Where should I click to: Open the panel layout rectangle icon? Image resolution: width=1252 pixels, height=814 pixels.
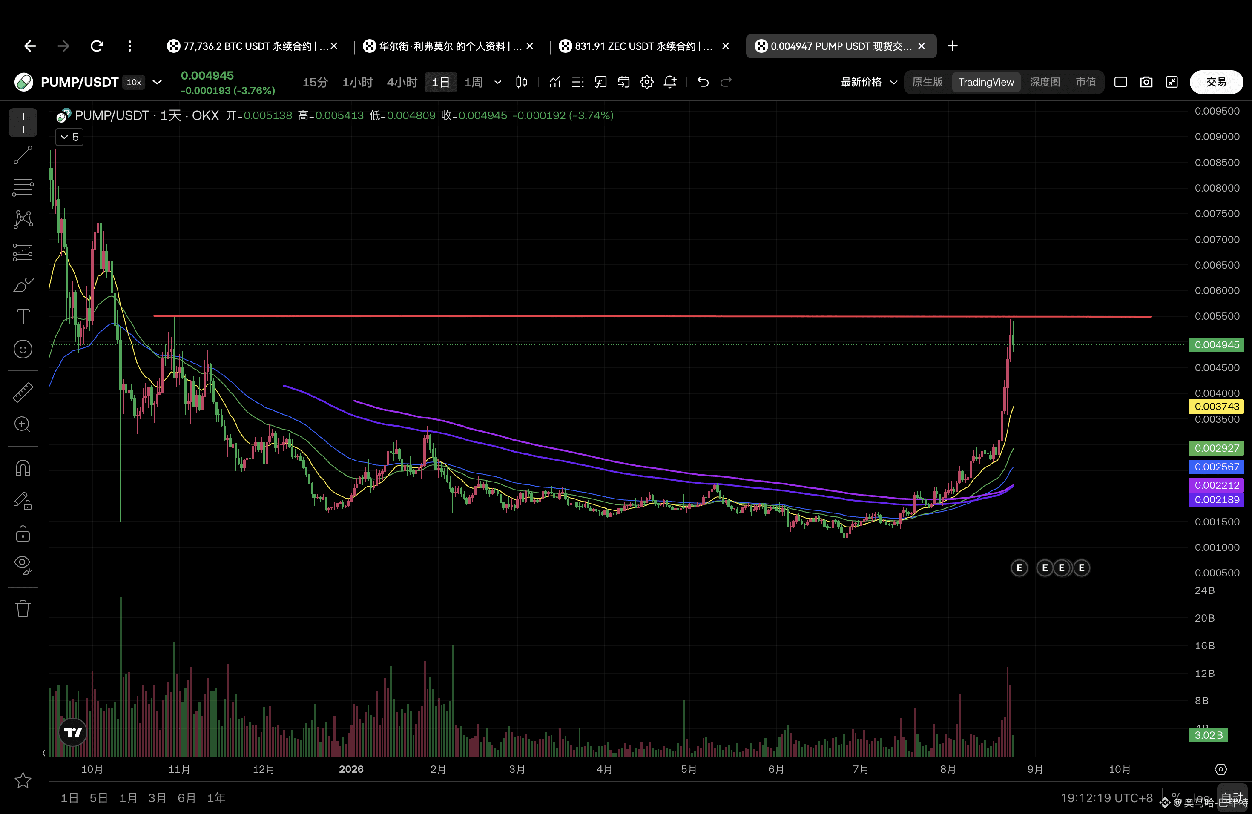[x=1120, y=82]
